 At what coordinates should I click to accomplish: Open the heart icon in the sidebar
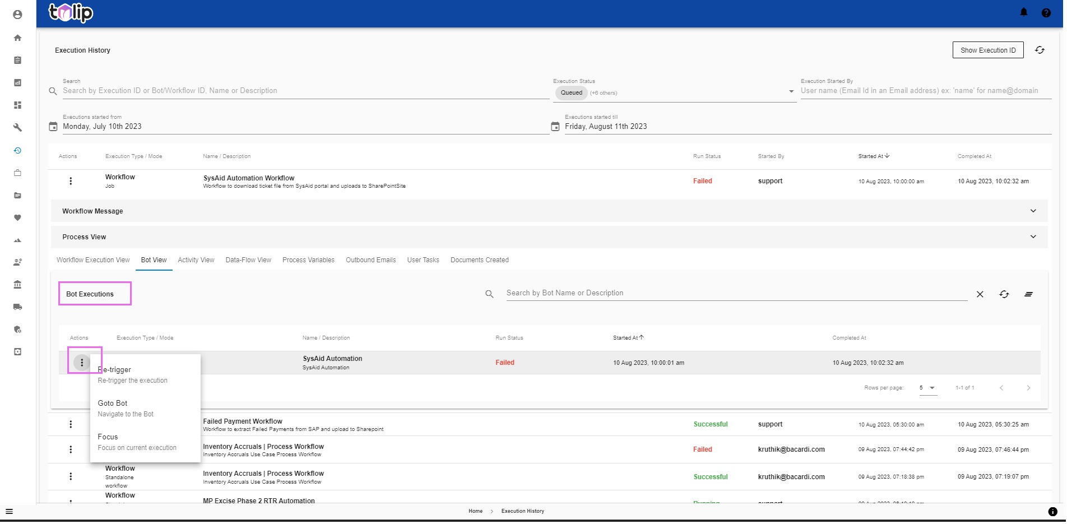pos(17,217)
